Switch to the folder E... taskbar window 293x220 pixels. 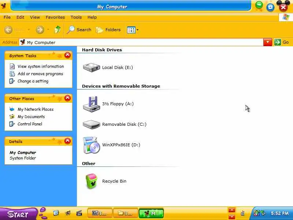coord(126,213)
